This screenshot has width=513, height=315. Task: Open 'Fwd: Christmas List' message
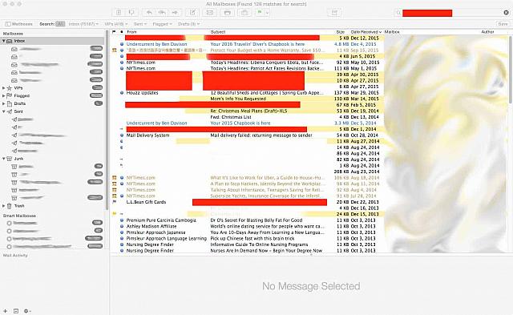[x=231, y=117]
